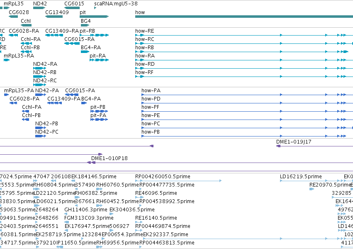
Task: Select the BG4-RA transcript label
Action: (x=91, y=48)
